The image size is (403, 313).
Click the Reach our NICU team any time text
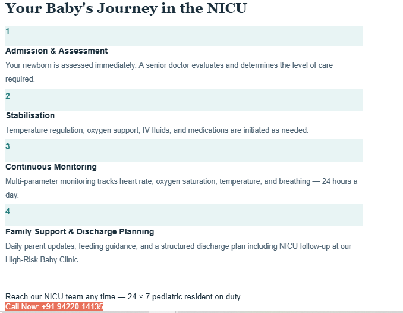pos(124,296)
